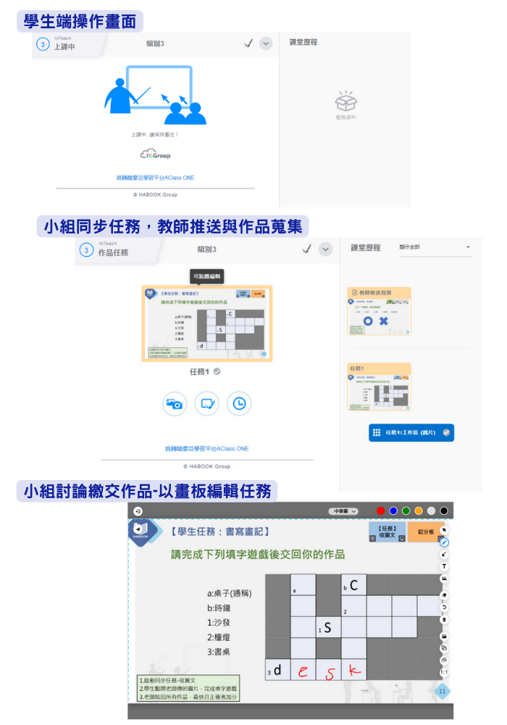Image resolution: width=507 pixels, height=725 pixels.
Task: Click the 1:1 zoom reset icon
Action: [444, 673]
